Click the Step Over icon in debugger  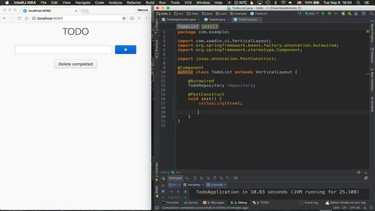[x=195, y=178]
